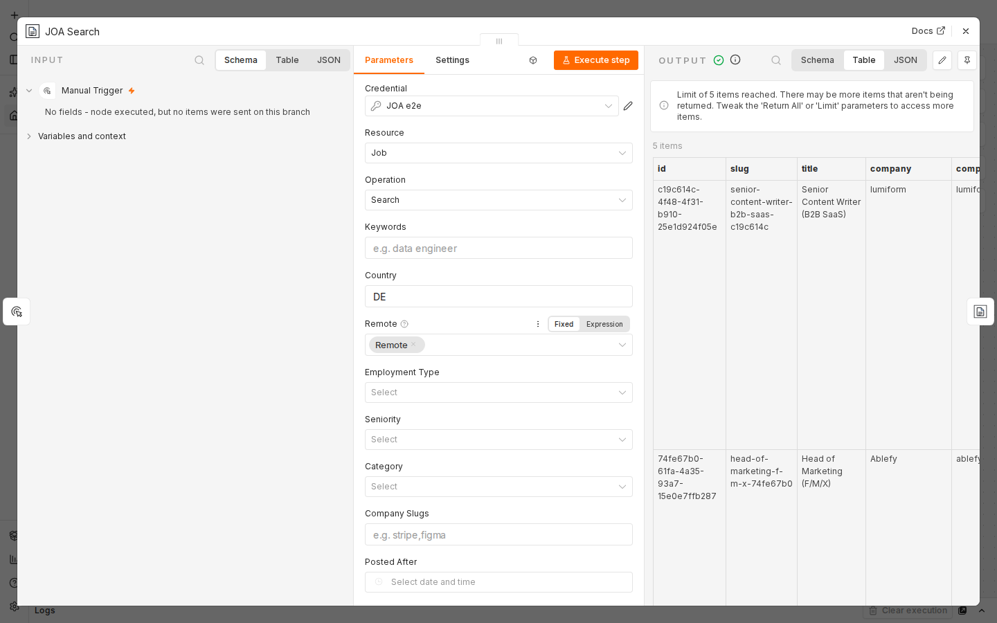Click the Remote field help icon

[404, 324]
